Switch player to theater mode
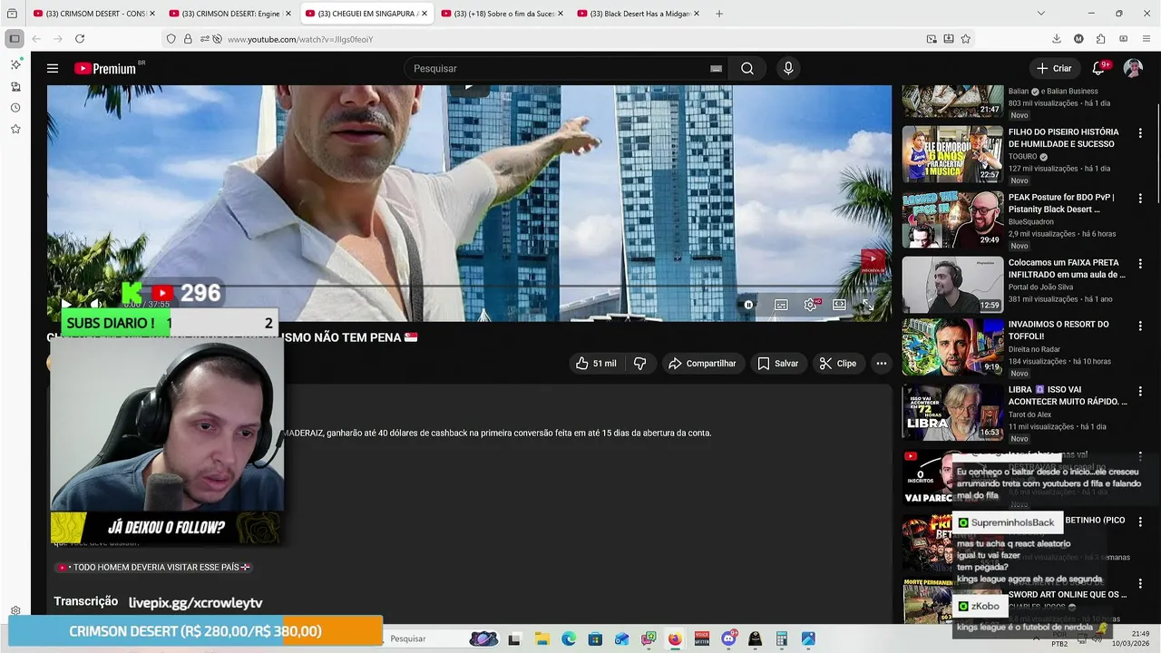The height and width of the screenshot is (653, 1161). pos(839,305)
